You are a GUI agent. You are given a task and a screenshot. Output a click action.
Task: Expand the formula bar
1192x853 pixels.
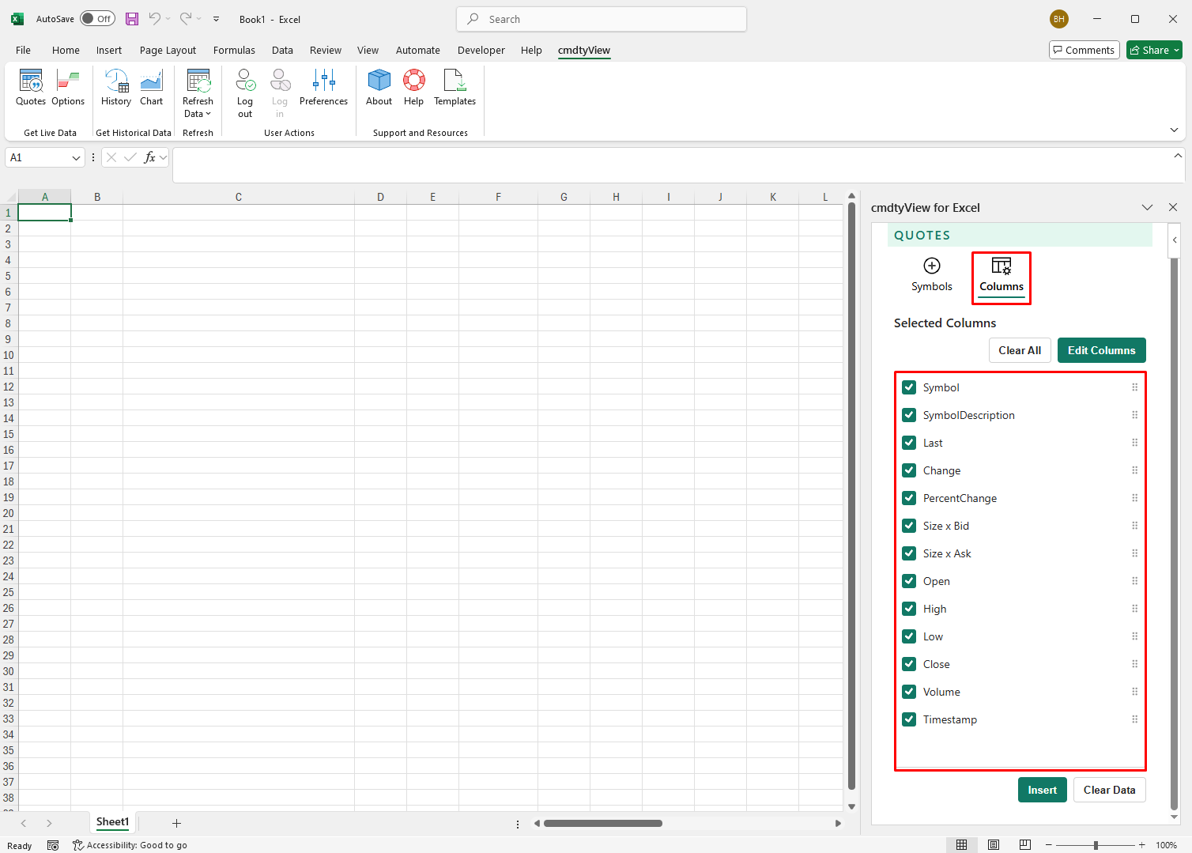[1178, 156]
